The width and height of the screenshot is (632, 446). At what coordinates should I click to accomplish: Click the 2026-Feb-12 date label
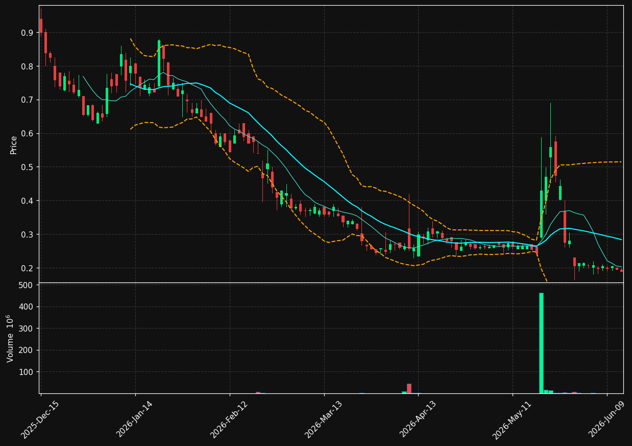pos(229,419)
